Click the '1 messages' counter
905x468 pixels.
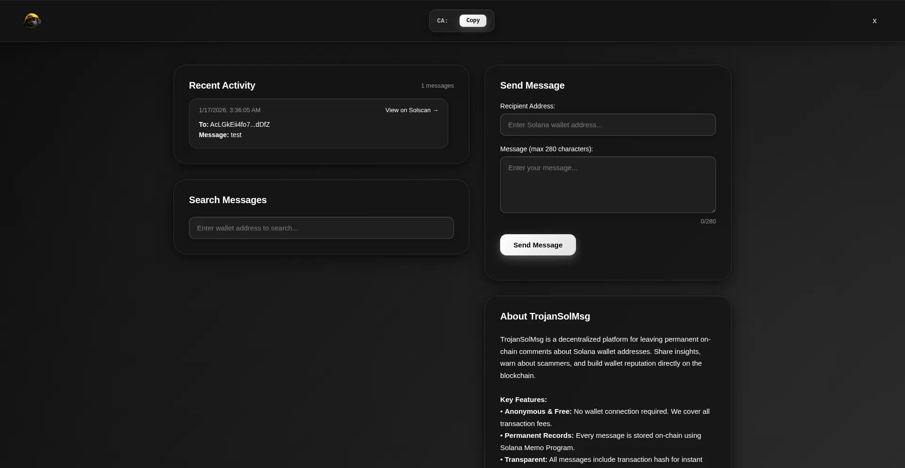tap(437, 86)
